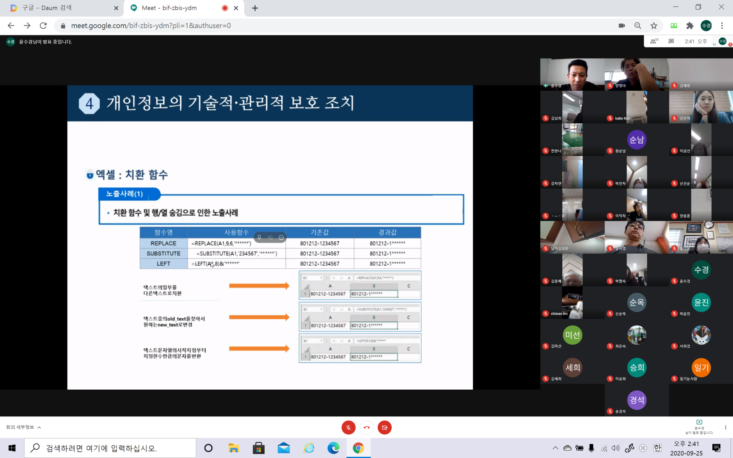This screenshot has width=733, height=458.
Task: Select the 승희 teal avatar tile
Action: (637, 368)
